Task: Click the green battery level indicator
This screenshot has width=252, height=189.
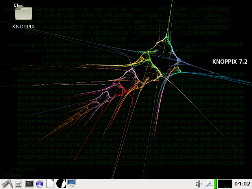Action: click(215, 184)
